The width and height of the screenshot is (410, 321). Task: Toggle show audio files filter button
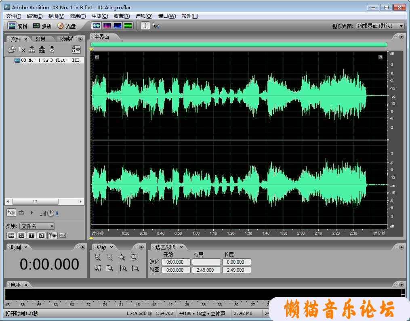click(x=11, y=235)
